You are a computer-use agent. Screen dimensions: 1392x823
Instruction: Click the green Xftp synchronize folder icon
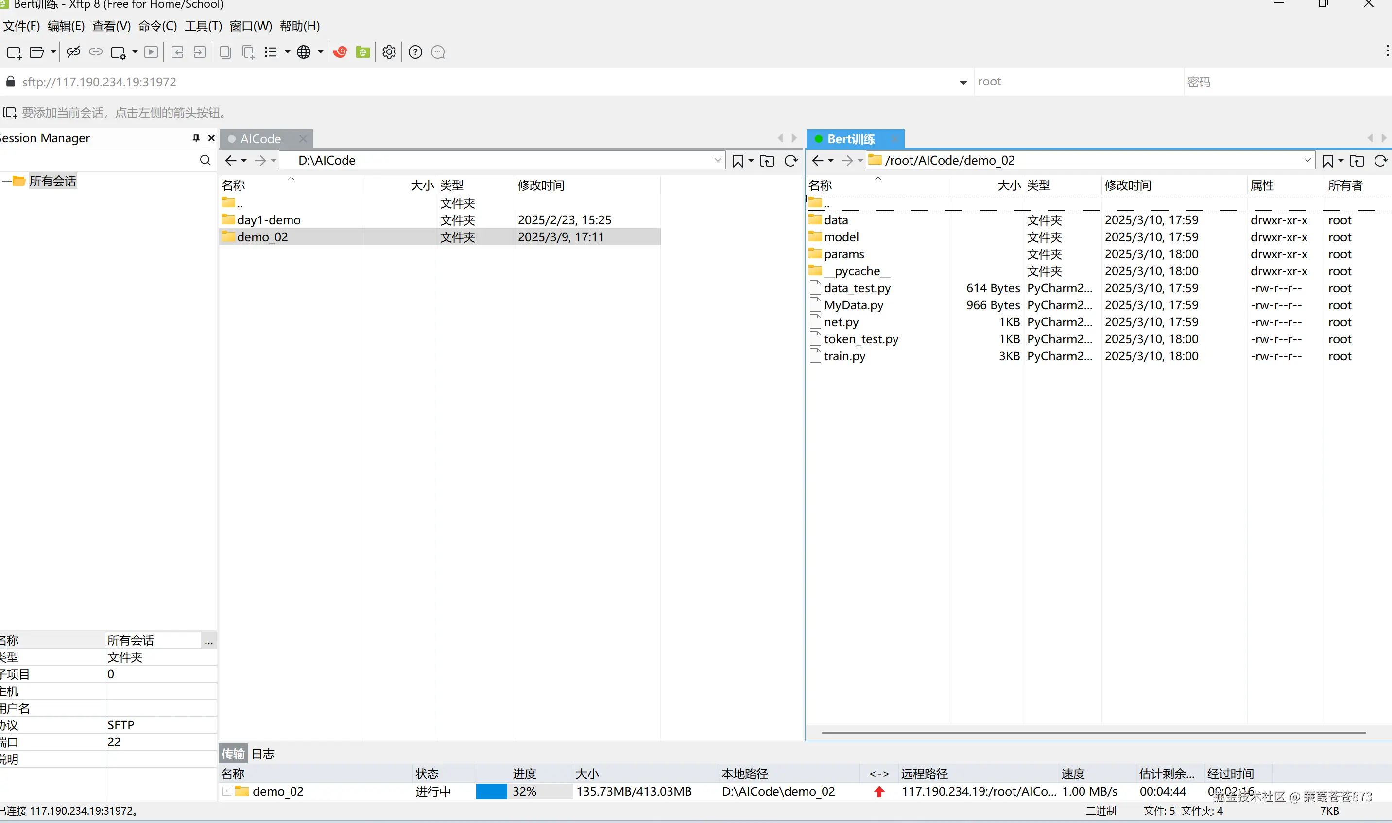pos(363,52)
